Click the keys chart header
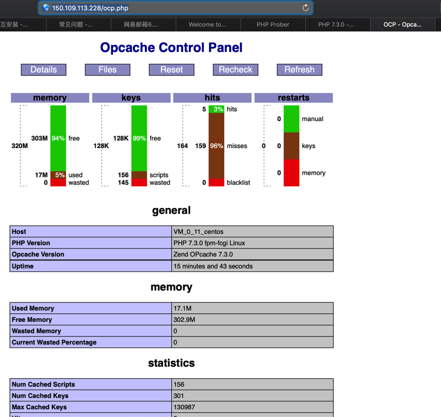 pos(131,98)
